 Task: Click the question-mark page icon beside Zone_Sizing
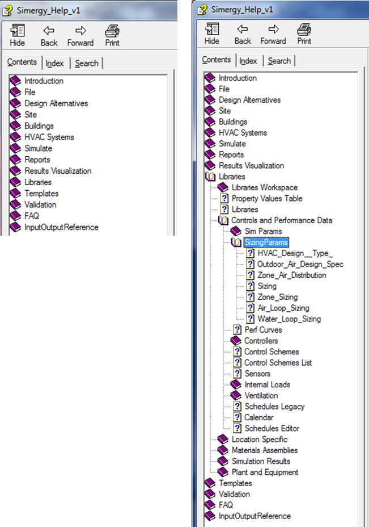250,297
